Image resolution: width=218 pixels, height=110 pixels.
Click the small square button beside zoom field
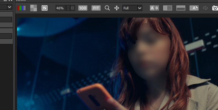click(73, 8)
